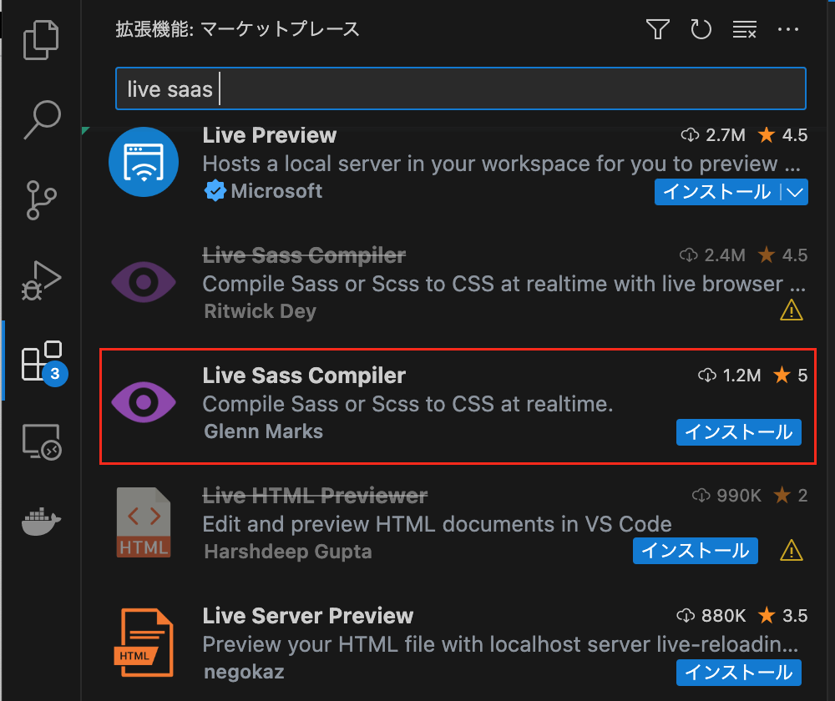Click the negokaz publisher name

pos(244,672)
